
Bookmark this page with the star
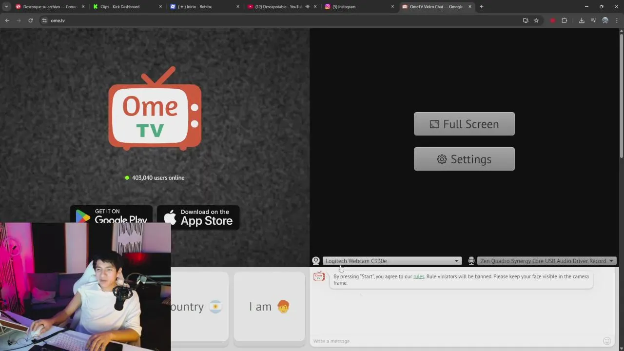[536, 20]
